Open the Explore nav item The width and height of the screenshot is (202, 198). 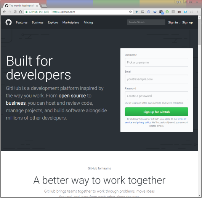click(x=53, y=22)
